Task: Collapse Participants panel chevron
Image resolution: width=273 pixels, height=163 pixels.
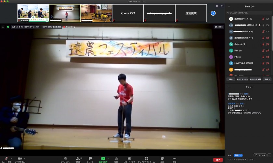Action: point(229,6)
